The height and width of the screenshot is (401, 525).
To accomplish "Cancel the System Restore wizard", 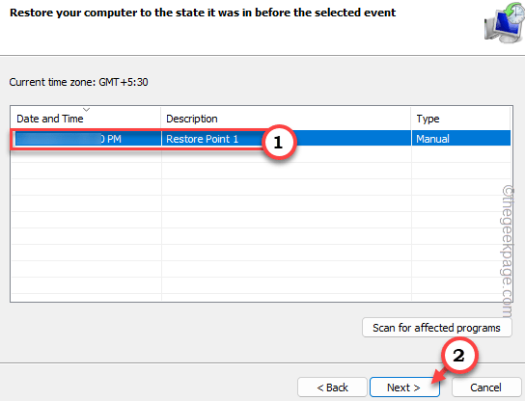I will [x=486, y=388].
